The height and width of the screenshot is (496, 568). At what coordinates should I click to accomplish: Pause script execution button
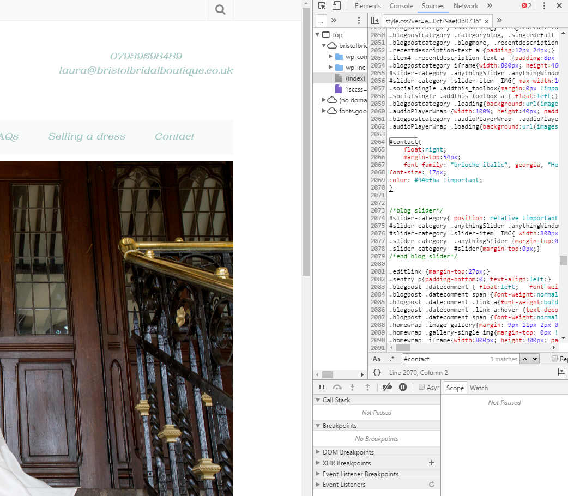point(322,388)
